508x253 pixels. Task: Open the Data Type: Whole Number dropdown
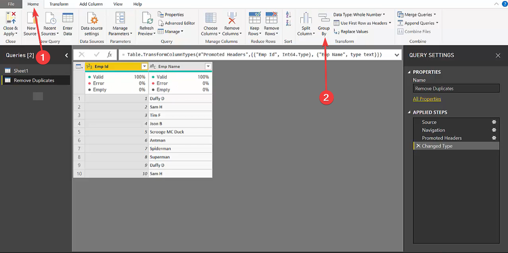(x=359, y=14)
